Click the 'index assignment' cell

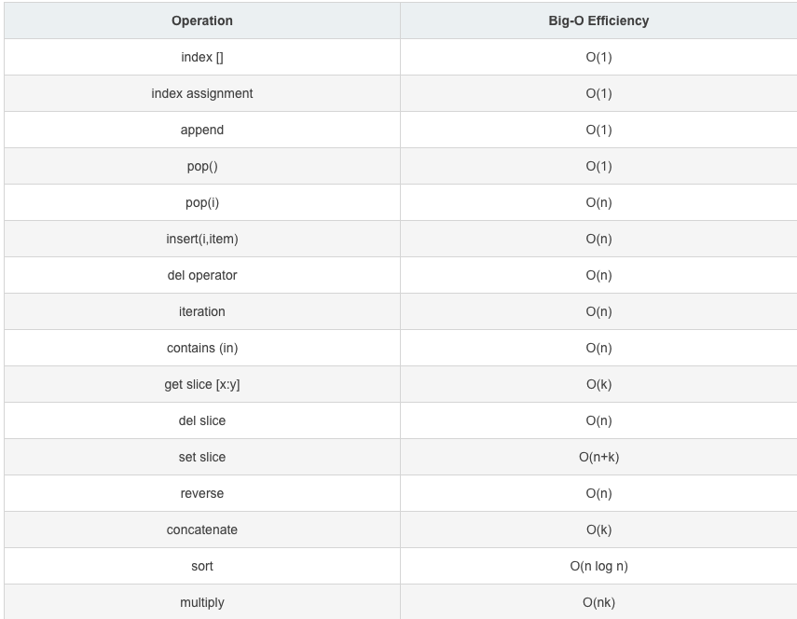coord(202,93)
